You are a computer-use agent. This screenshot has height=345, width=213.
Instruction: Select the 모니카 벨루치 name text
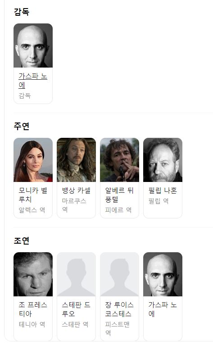pos(33,195)
